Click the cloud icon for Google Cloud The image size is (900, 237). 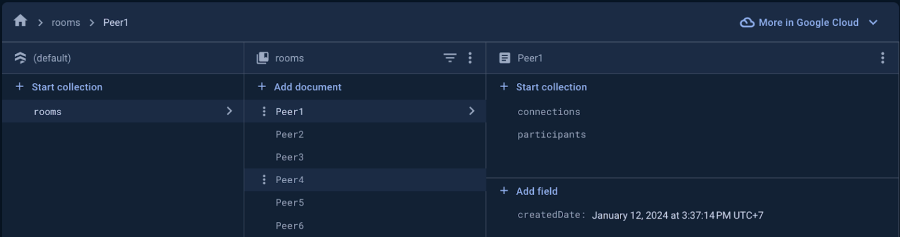(x=747, y=22)
